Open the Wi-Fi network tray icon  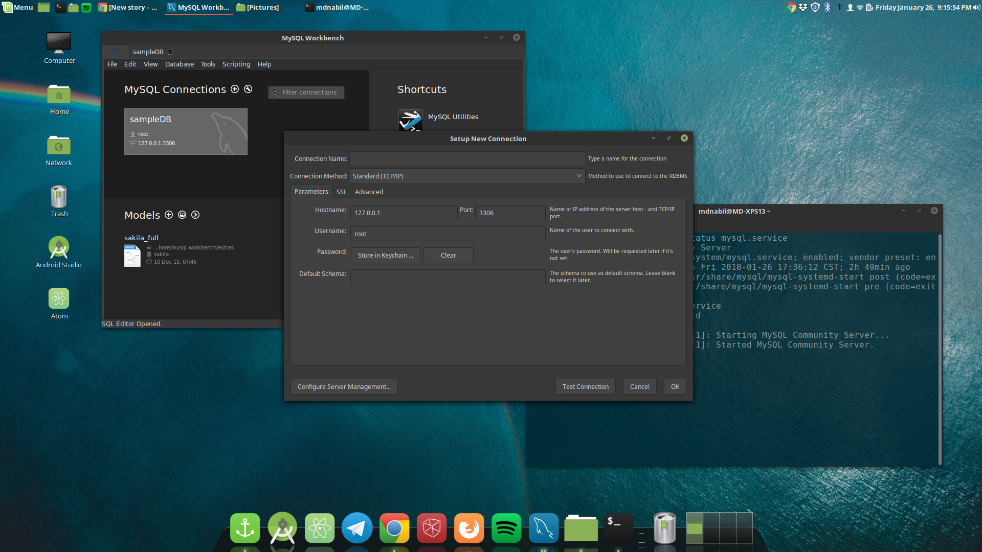pyautogui.click(x=860, y=7)
